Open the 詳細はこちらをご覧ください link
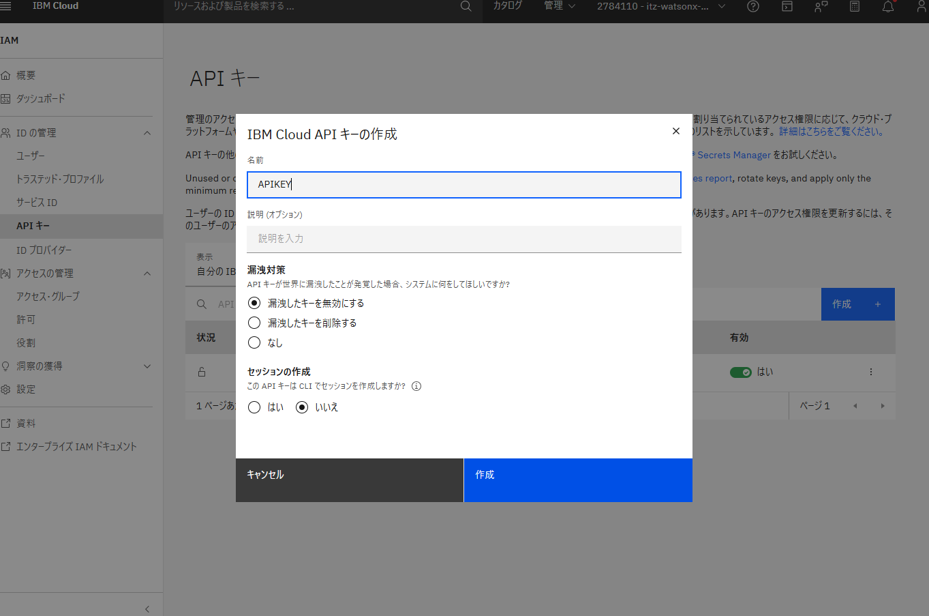Screen dimensions: 929x616 (831, 132)
